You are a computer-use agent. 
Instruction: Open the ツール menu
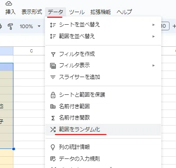pos(77,12)
